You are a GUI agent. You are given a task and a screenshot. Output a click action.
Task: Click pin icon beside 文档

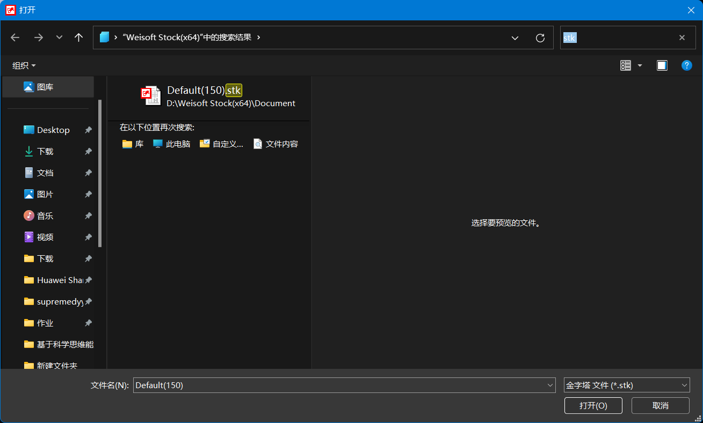point(88,173)
